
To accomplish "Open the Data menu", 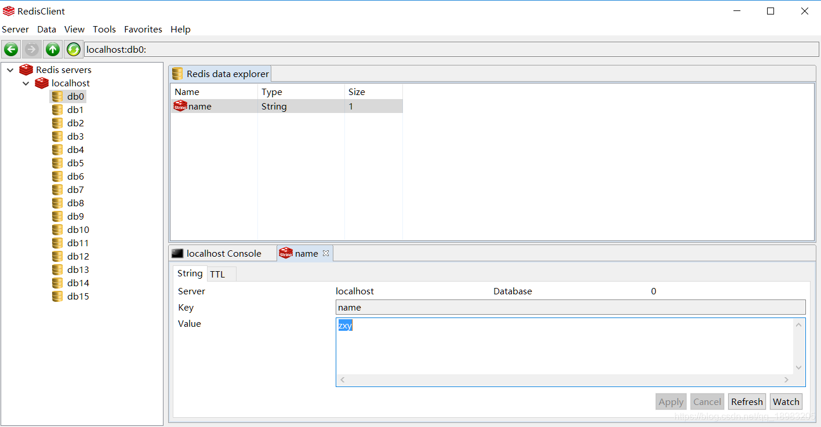I will pos(46,29).
